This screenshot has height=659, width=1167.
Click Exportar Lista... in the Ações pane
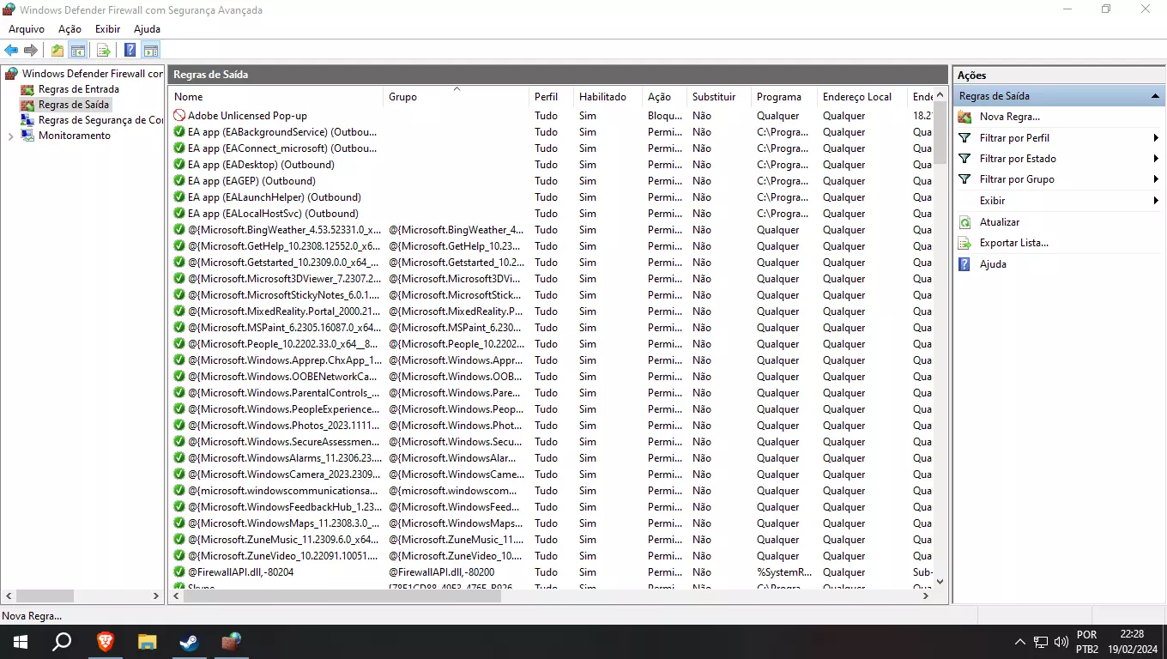tap(1013, 243)
